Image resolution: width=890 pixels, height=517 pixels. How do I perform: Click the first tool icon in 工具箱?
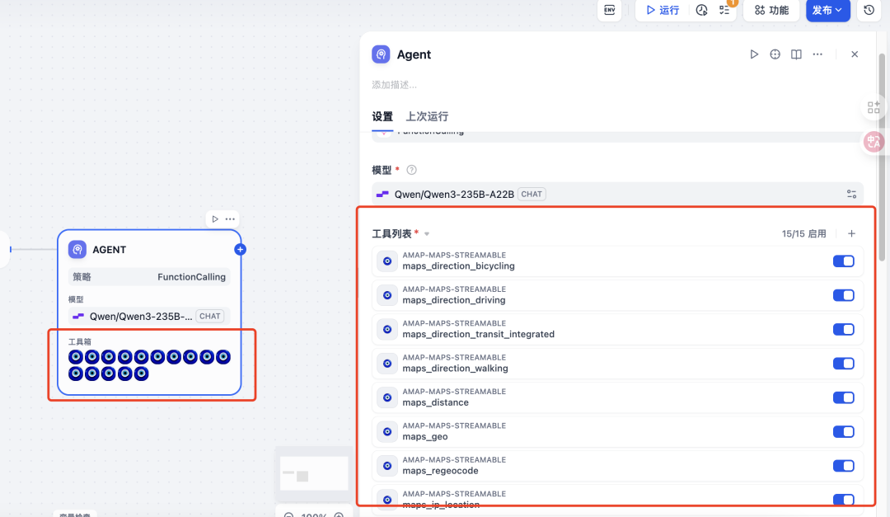pos(76,357)
